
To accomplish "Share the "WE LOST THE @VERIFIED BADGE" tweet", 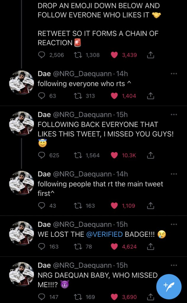I will 150,246.
